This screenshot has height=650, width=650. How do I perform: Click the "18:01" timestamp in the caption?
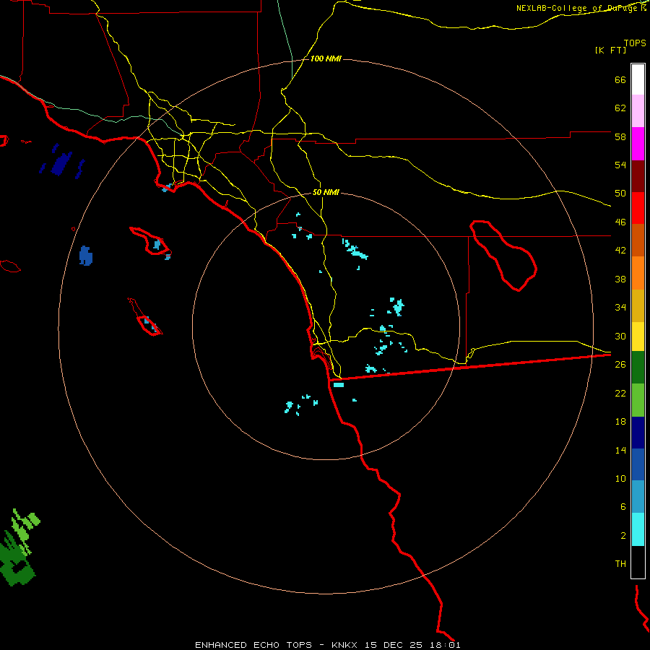tap(445, 645)
